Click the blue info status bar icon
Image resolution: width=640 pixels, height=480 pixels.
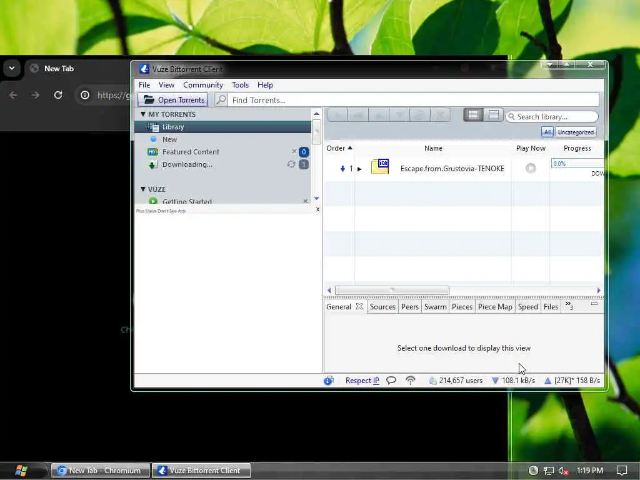tap(328, 381)
